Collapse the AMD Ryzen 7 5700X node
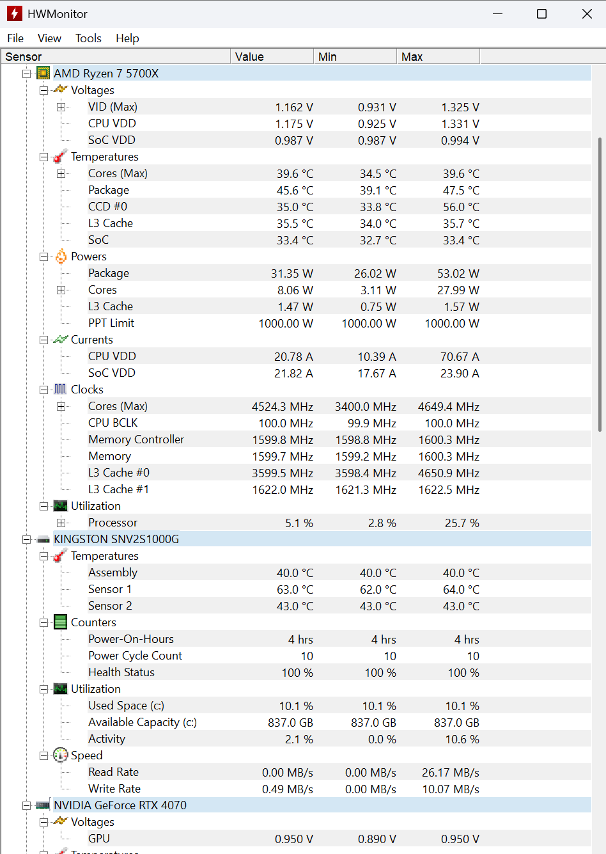 pos(26,74)
